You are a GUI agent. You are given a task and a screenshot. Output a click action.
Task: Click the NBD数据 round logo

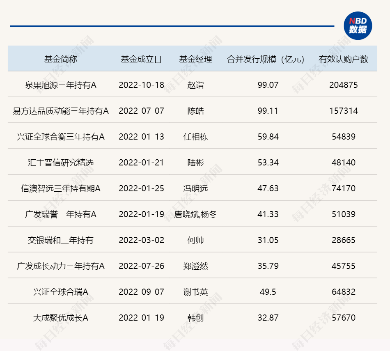click(358, 25)
